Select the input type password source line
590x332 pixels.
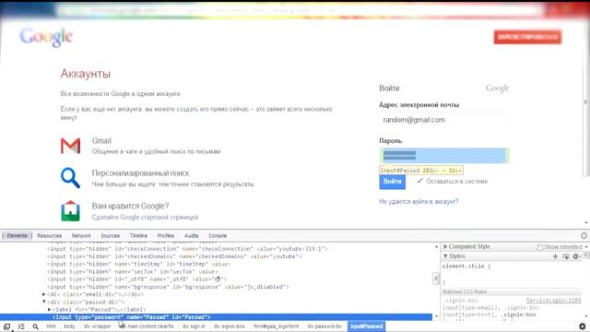132,317
